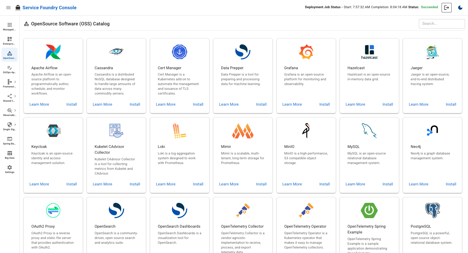The width and height of the screenshot is (468, 253).
Task: Click the OpenSearch Dashboards logo
Action: point(180,210)
